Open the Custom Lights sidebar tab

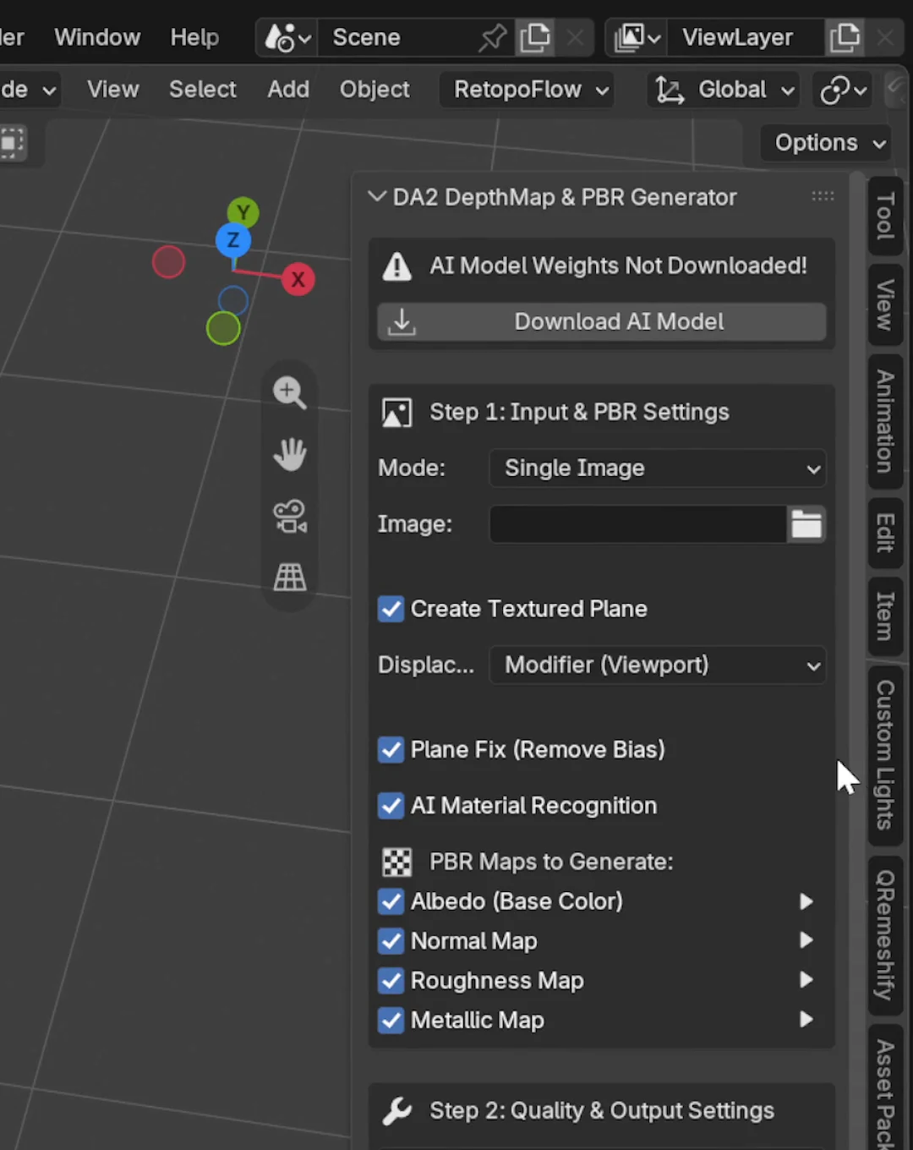pyautogui.click(x=885, y=755)
